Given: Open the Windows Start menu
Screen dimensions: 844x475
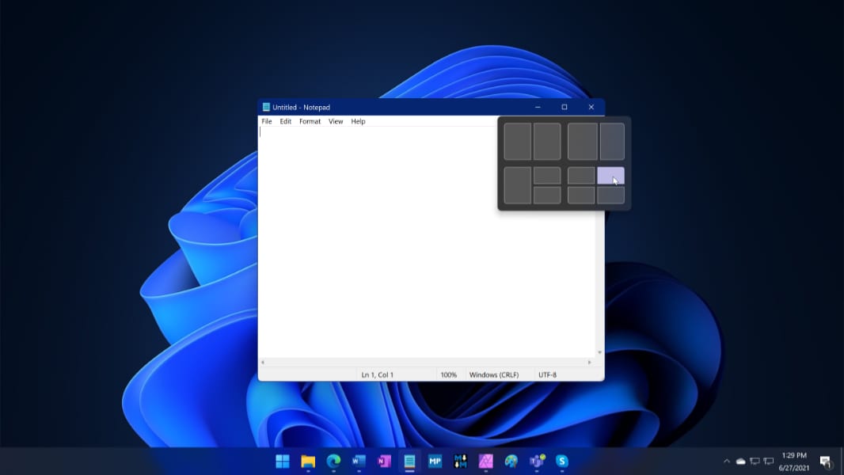Looking at the screenshot, I should pyautogui.click(x=282, y=461).
